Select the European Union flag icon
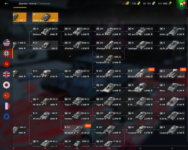Viewport: 188px width, 150px height. [x=7, y=117]
